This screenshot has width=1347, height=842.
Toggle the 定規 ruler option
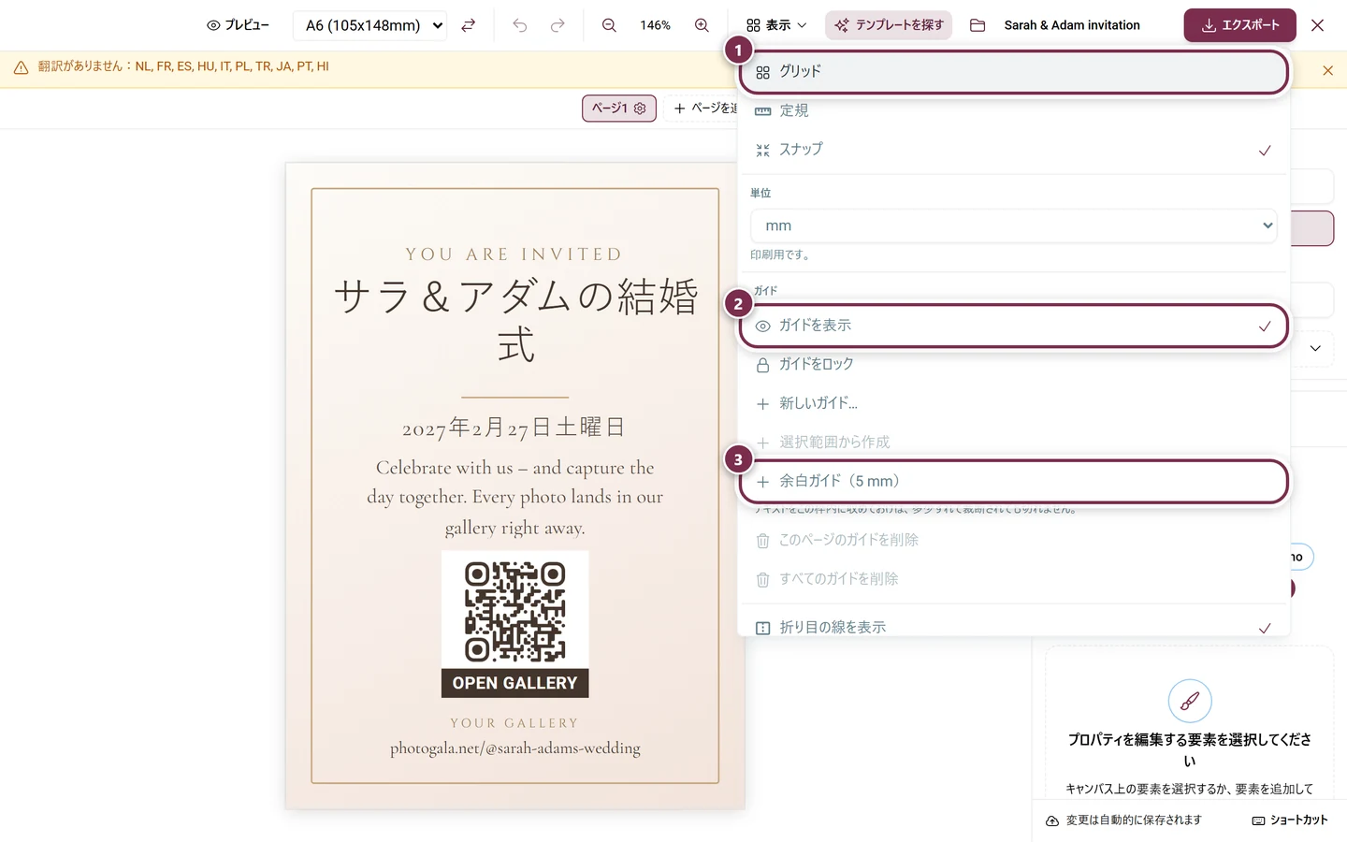click(x=1014, y=110)
